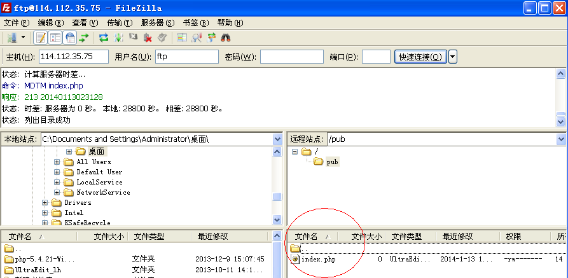The image size is (568, 278).
Task: Click the reconnect to last server icon
Action: coord(162,38)
